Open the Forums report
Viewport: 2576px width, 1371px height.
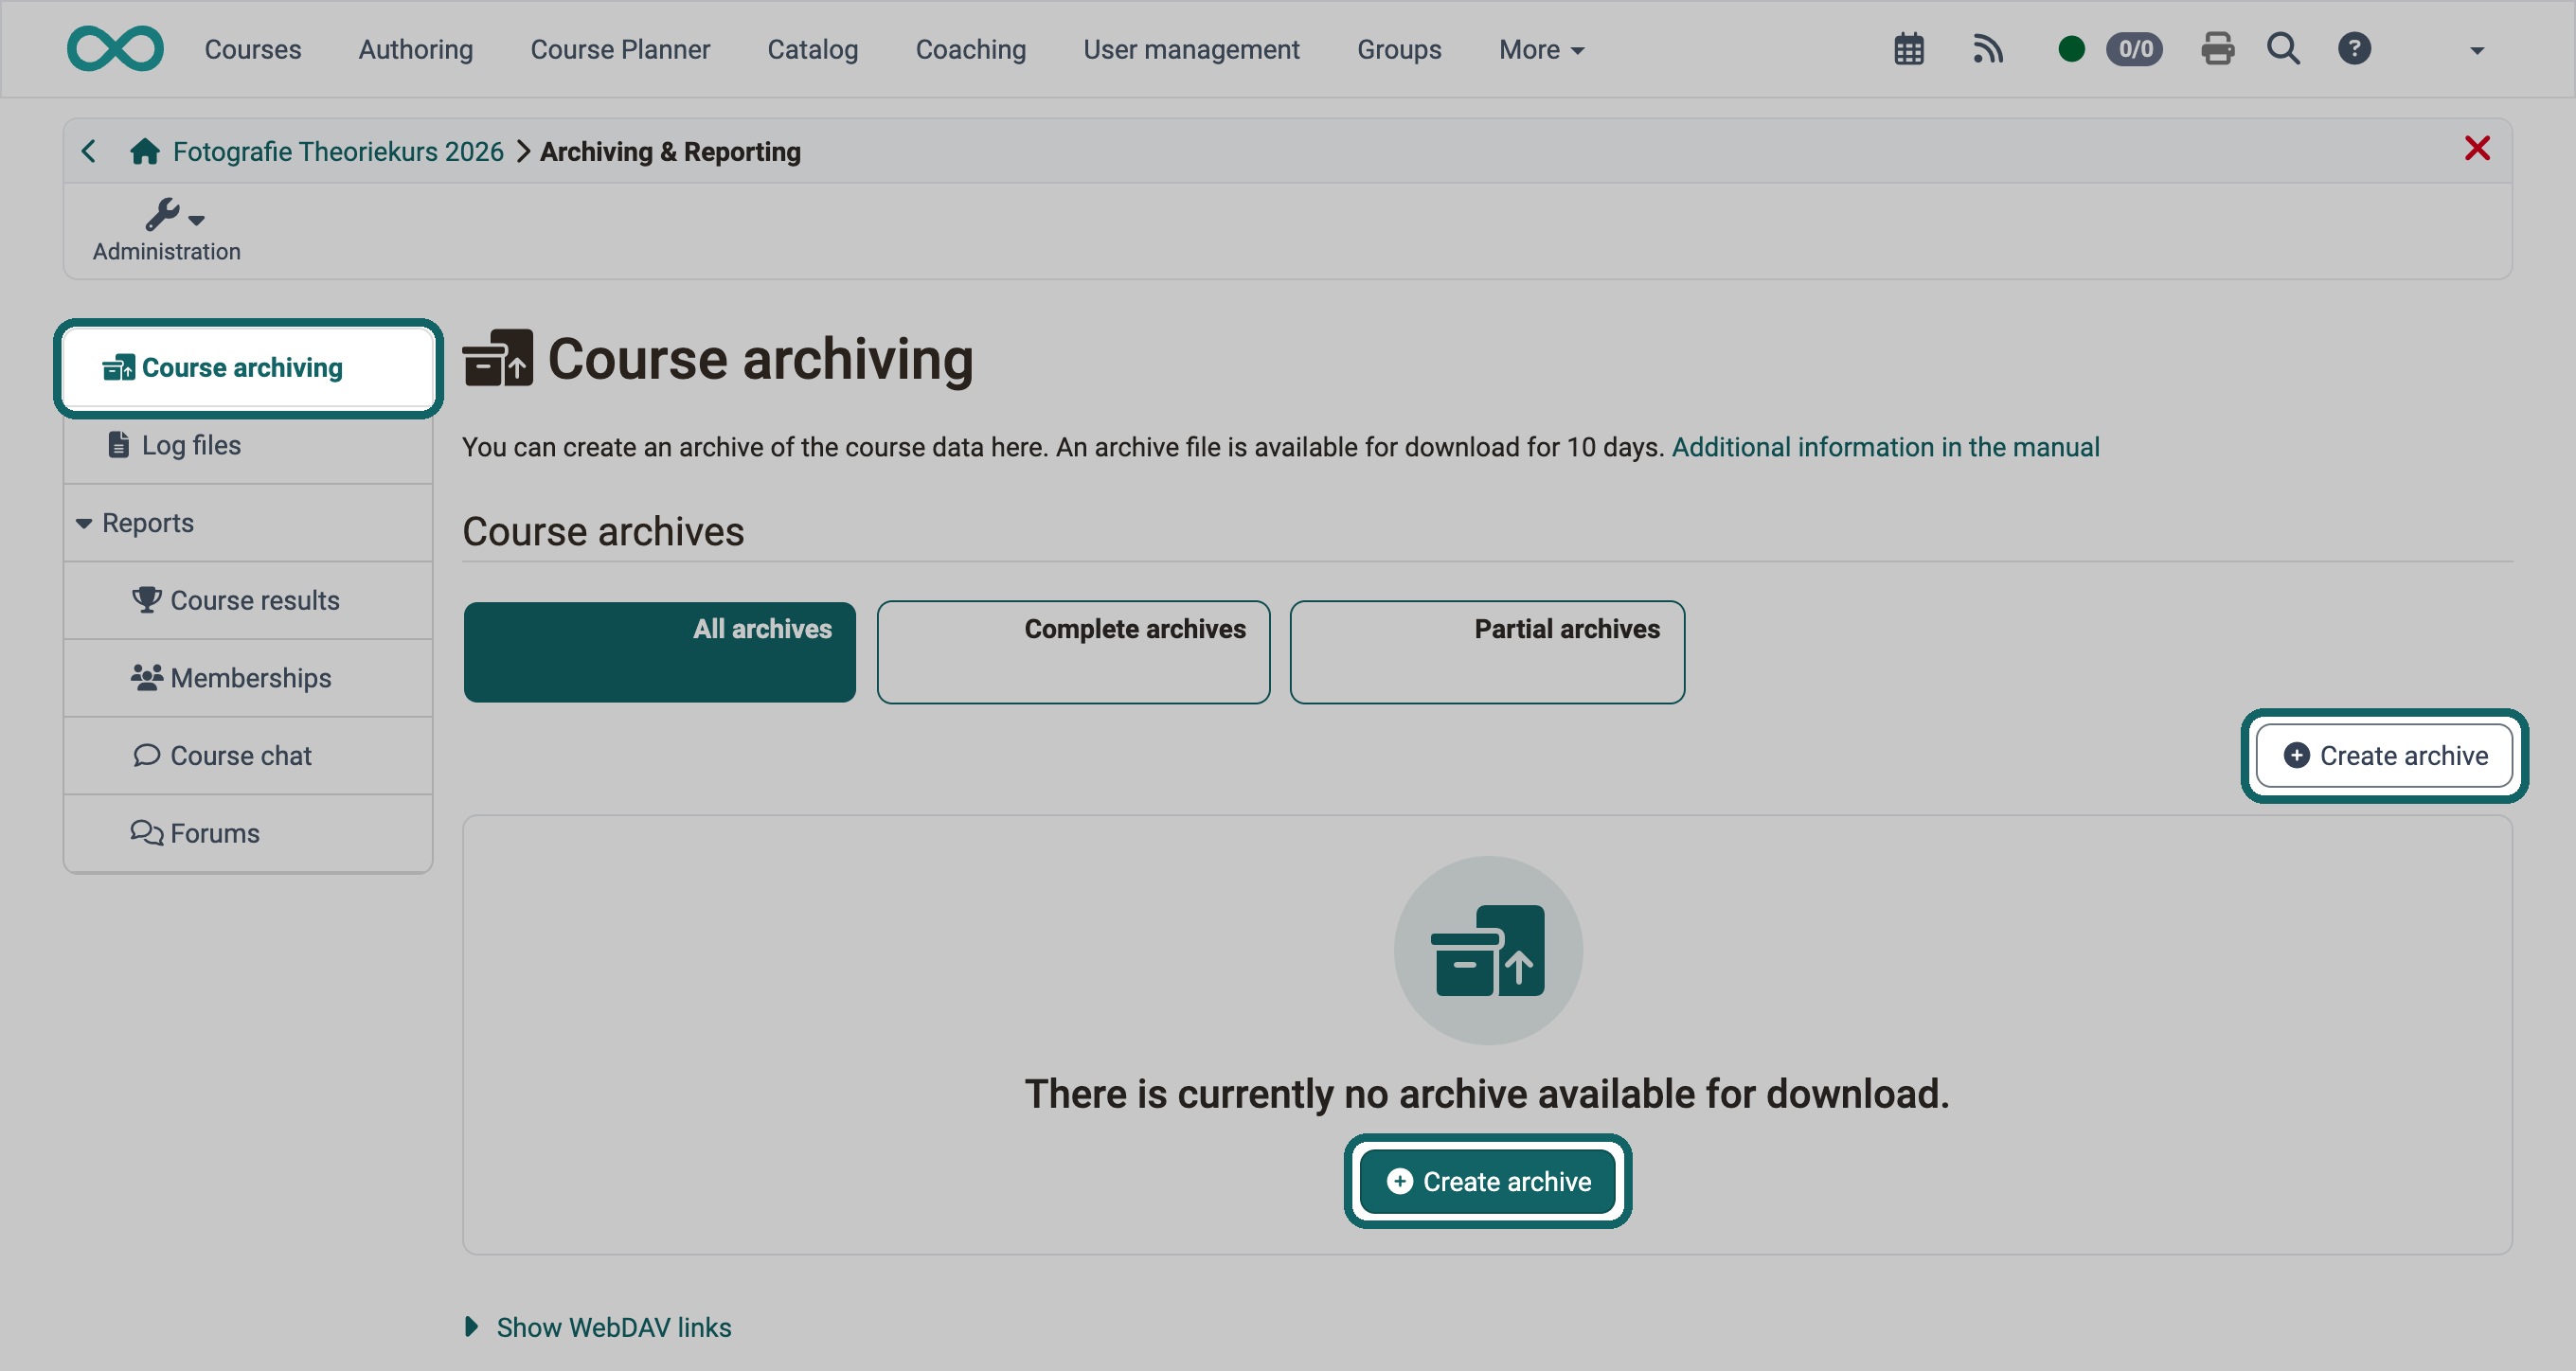point(248,833)
